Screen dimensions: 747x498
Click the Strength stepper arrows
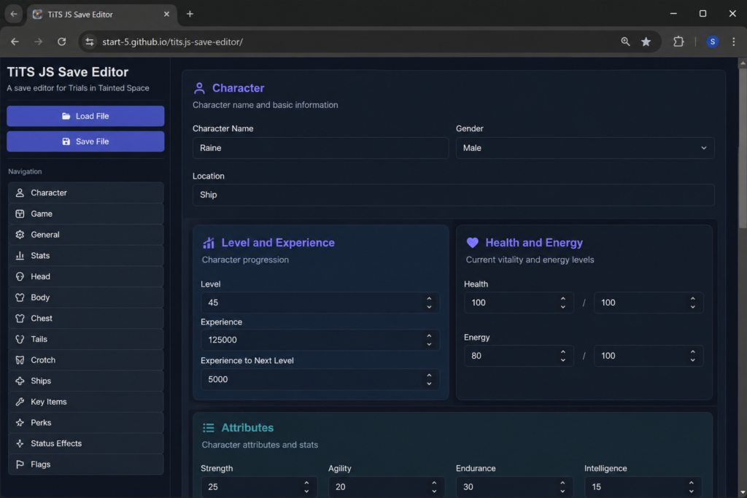306,487
